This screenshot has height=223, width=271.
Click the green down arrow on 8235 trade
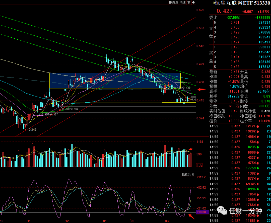(258, 147)
